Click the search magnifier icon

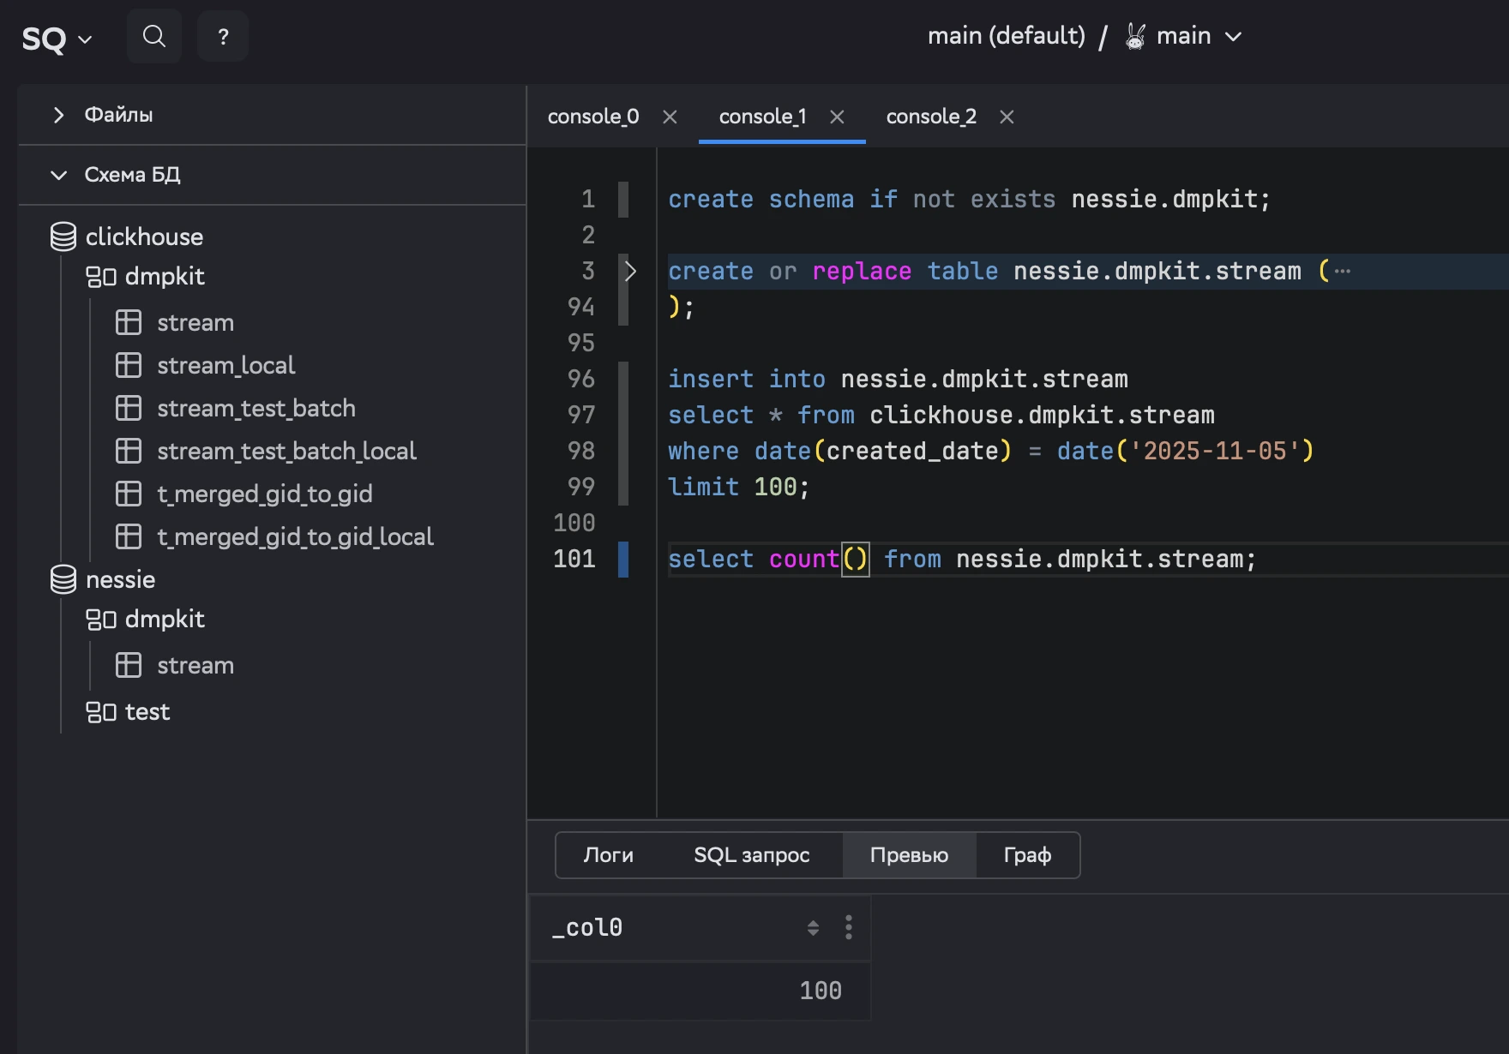(154, 36)
